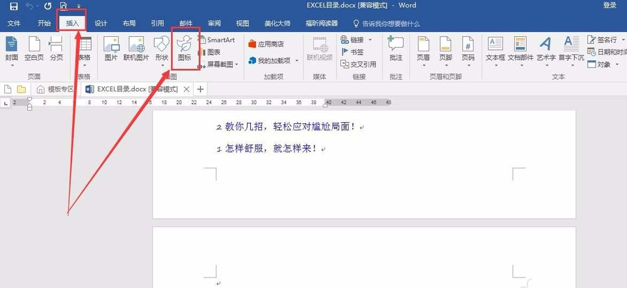Image resolution: width=627 pixels, height=288 pixels.
Task: Add a new tab with plus button
Action: tap(201, 89)
